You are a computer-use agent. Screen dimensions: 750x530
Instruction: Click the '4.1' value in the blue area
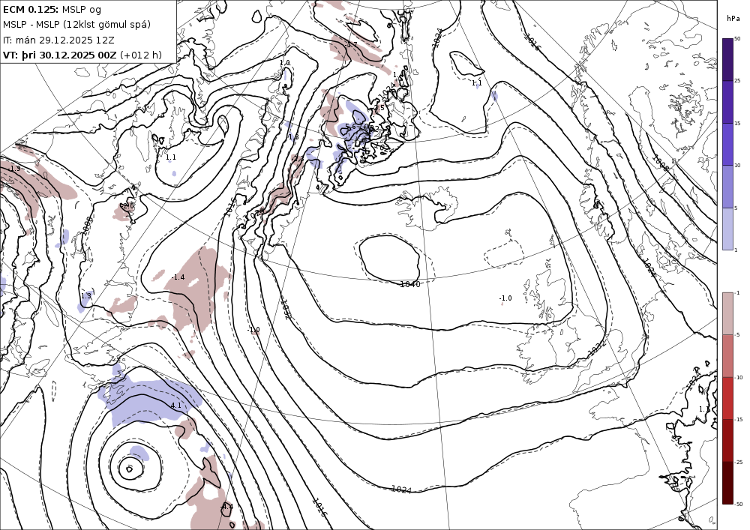pos(175,406)
